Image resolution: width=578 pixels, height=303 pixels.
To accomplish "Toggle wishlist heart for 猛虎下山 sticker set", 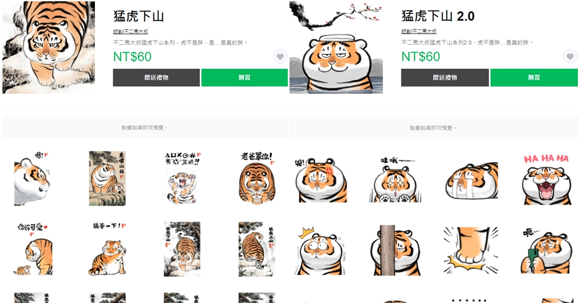I will 280,57.
